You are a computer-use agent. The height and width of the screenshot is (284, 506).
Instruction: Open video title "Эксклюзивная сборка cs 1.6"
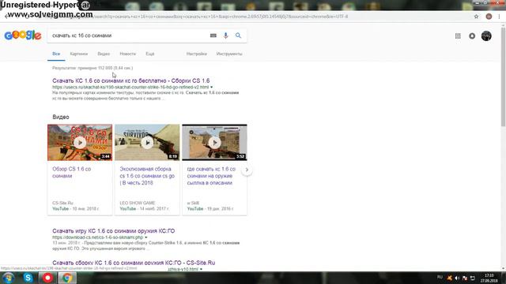pos(147,176)
